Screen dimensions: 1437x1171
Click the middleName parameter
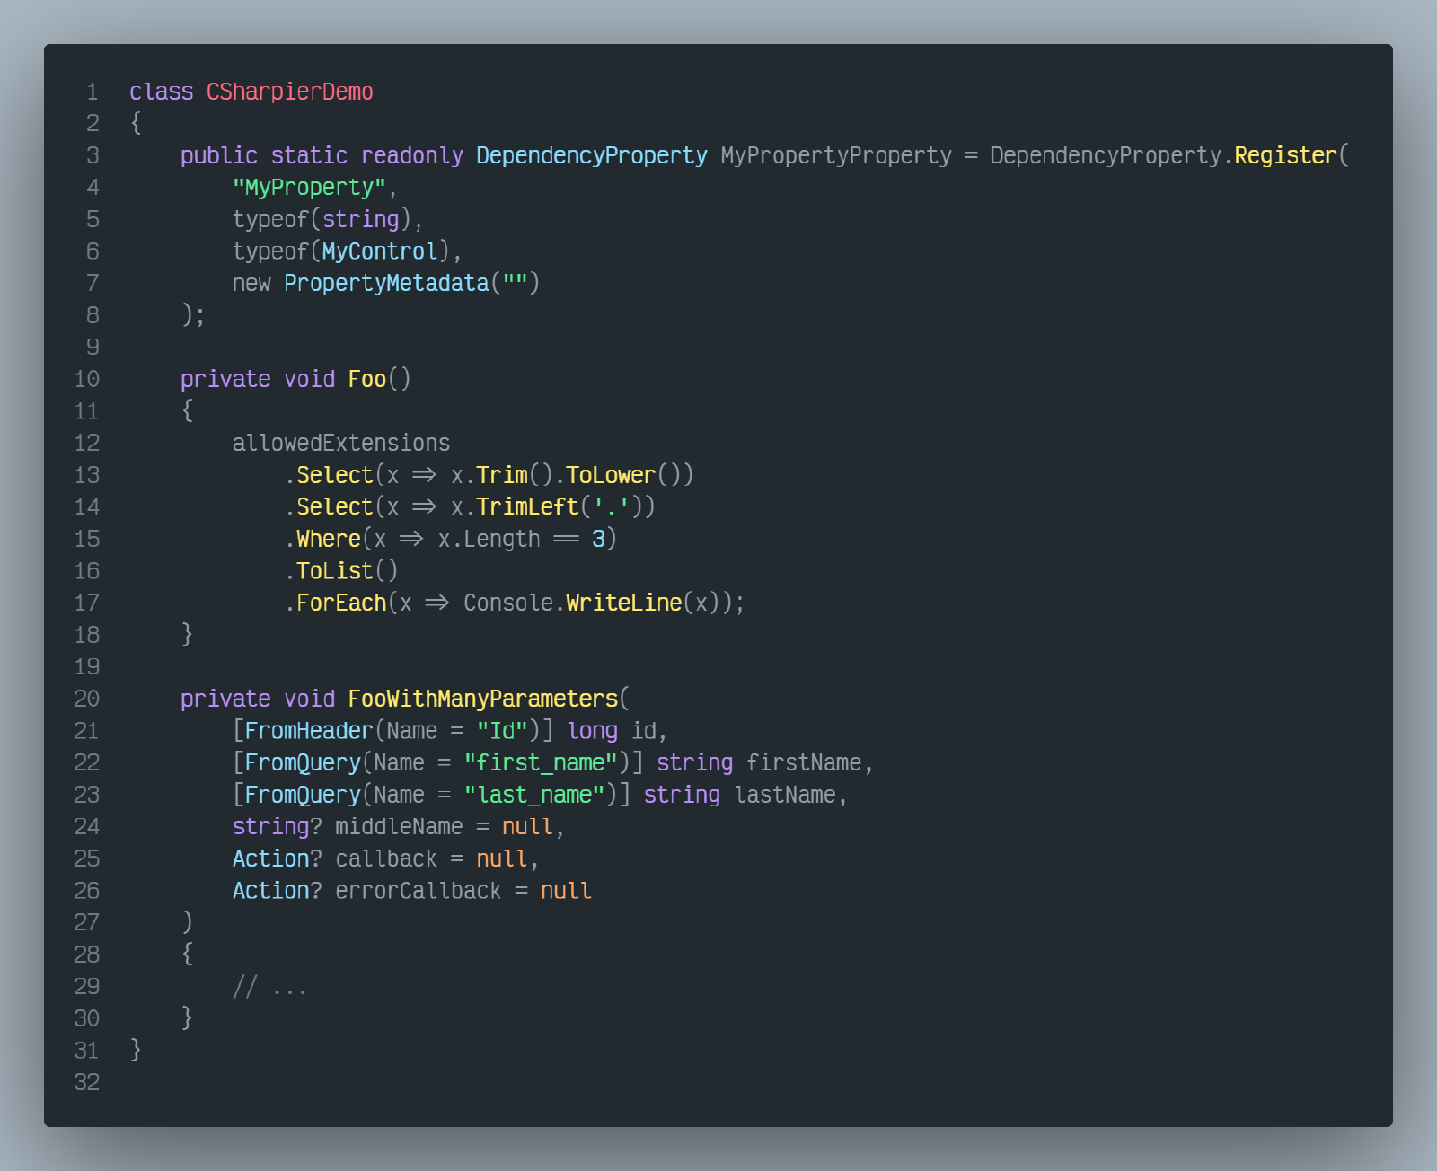pyautogui.click(x=400, y=827)
